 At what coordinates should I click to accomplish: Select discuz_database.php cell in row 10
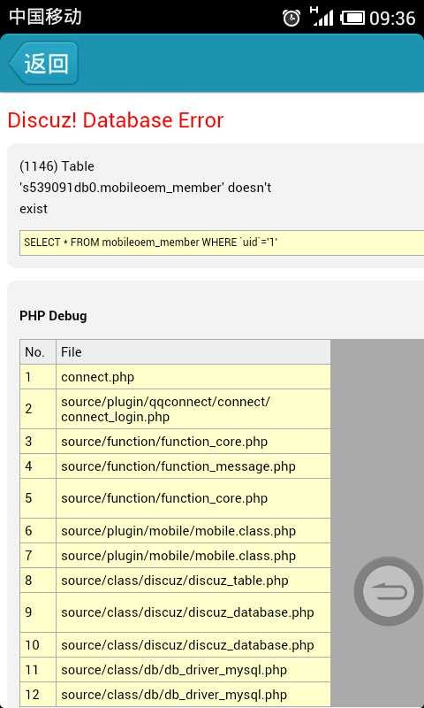point(193,645)
